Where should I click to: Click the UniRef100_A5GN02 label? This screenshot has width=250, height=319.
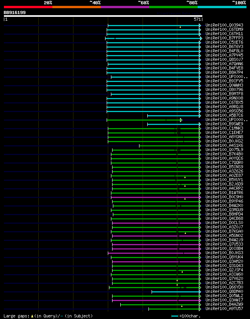point(224,235)
